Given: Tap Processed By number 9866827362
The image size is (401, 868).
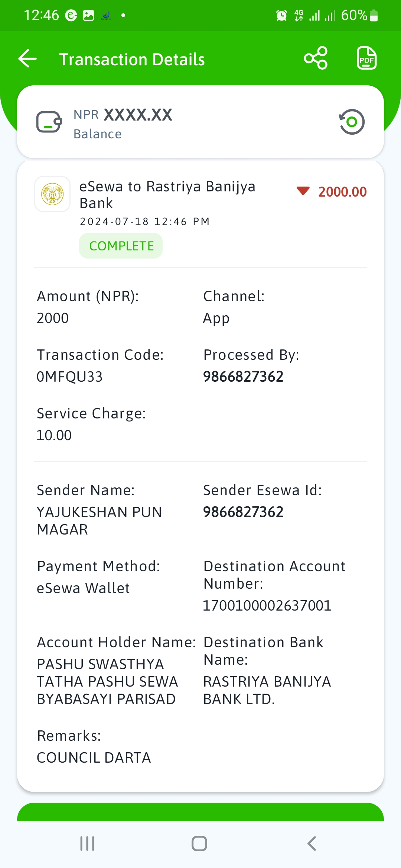Looking at the screenshot, I should point(243,377).
